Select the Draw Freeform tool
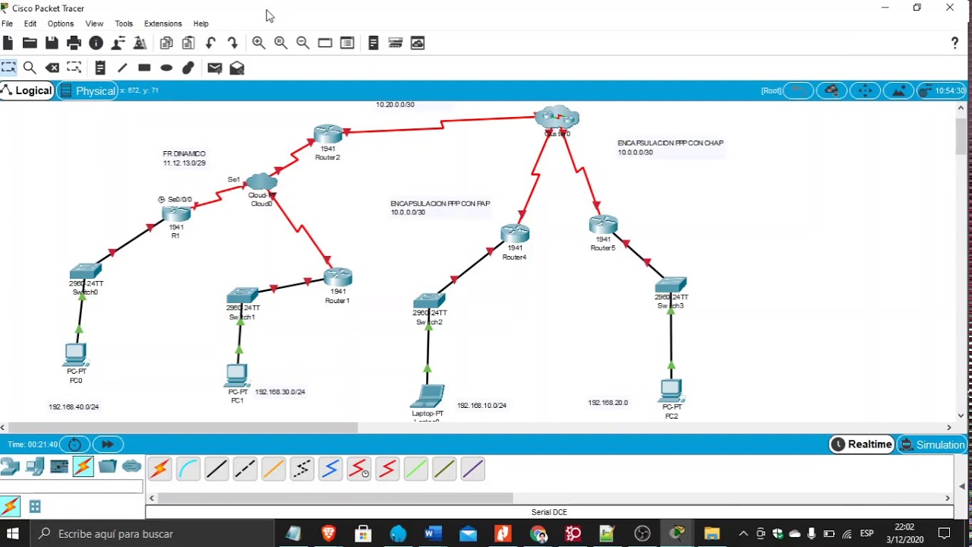The height and width of the screenshot is (547, 972). [188, 68]
